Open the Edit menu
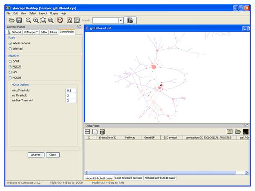 click(x=16, y=13)
